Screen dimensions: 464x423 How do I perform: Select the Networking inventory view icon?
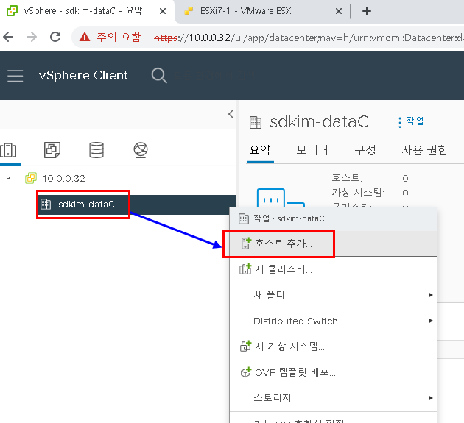tap(141, 150)
